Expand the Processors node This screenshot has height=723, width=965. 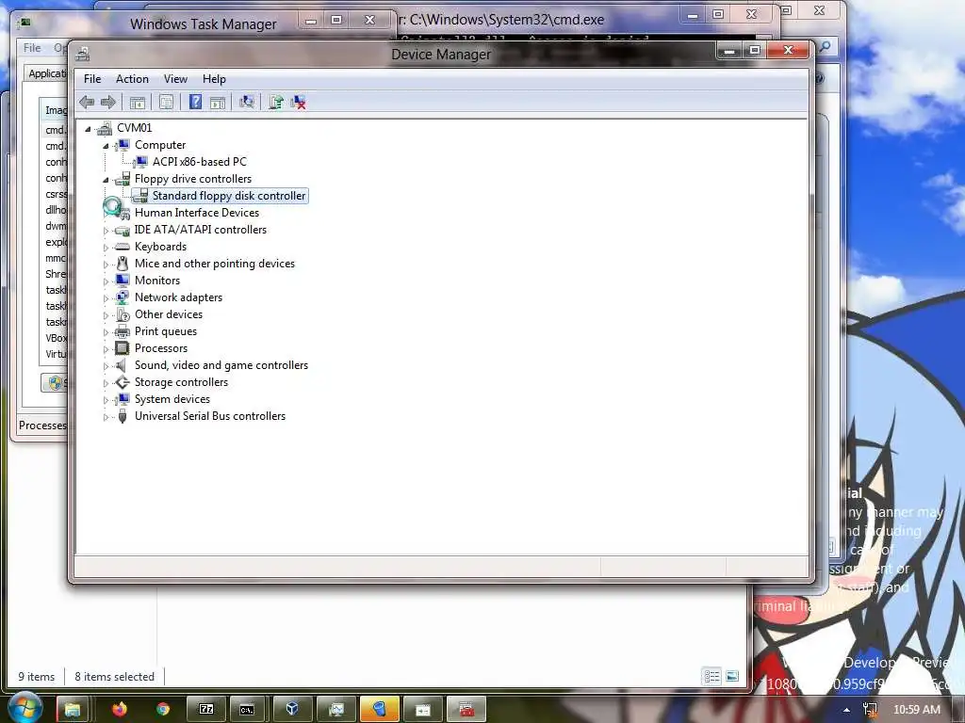(106, 349)
